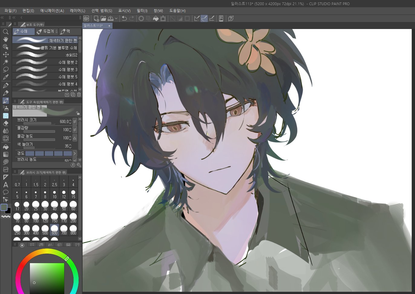Choose the 클튜 기본 불투명 수채 brush
The height and width of the screenshot is (294, 415).
45,48
